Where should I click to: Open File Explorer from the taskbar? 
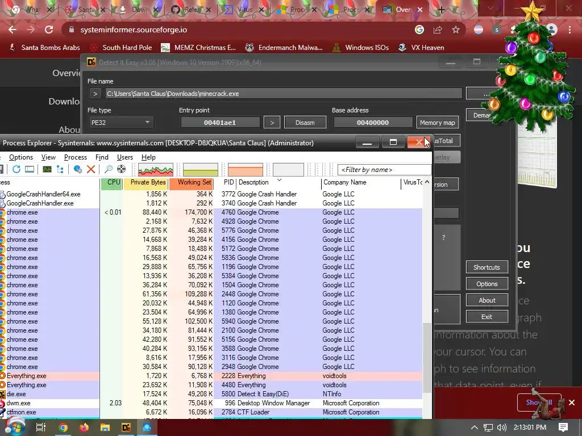tap(105, 427)
